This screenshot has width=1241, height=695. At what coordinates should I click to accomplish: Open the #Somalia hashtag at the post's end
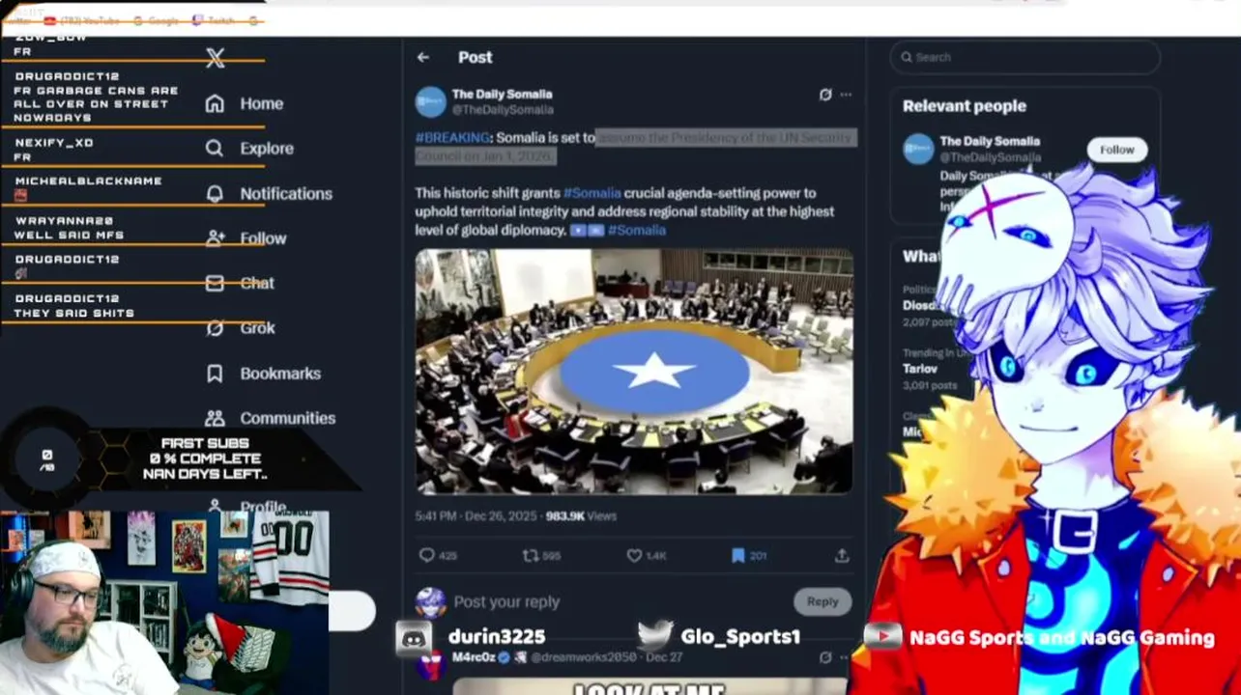coord(636,231)
